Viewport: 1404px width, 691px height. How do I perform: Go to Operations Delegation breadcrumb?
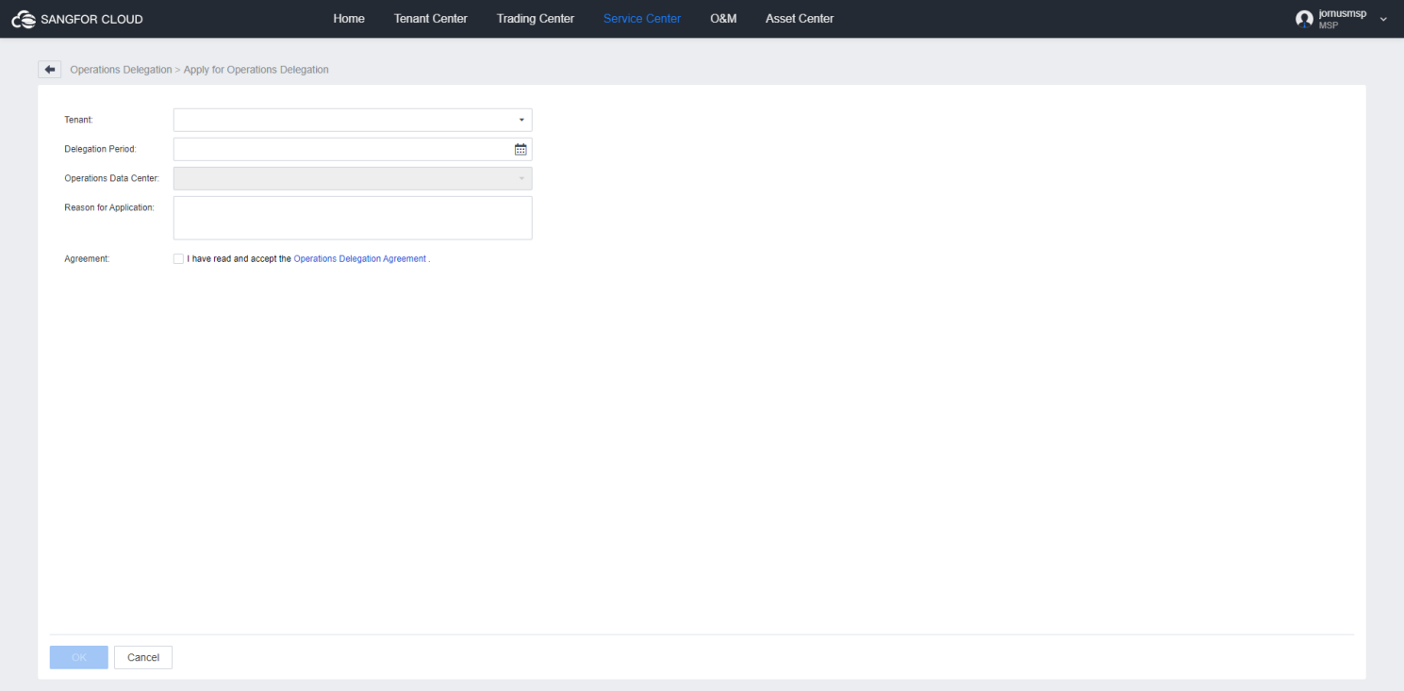click(121, 70)
